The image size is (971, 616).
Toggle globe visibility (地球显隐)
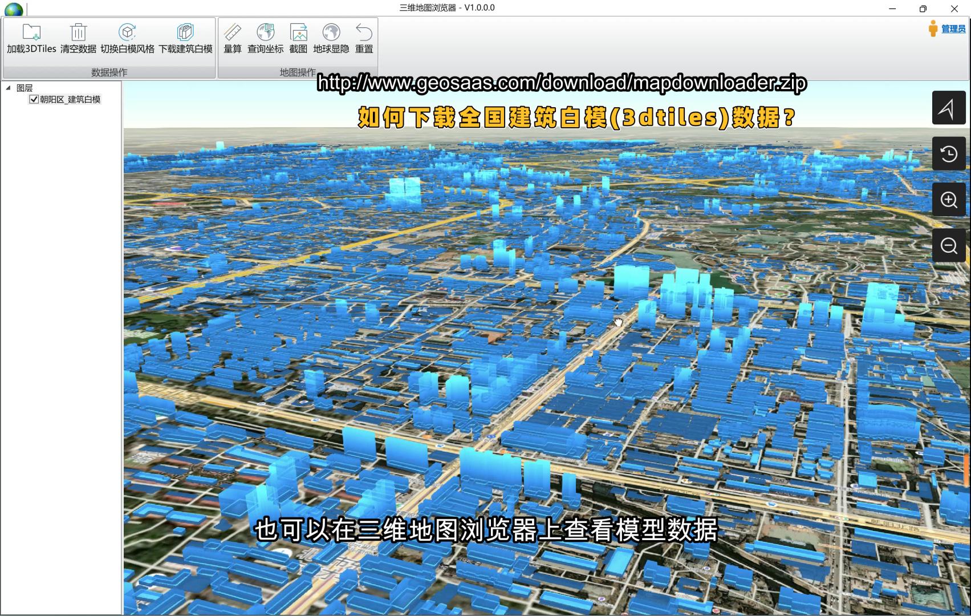pyautogui.click(x=331, y=33)
